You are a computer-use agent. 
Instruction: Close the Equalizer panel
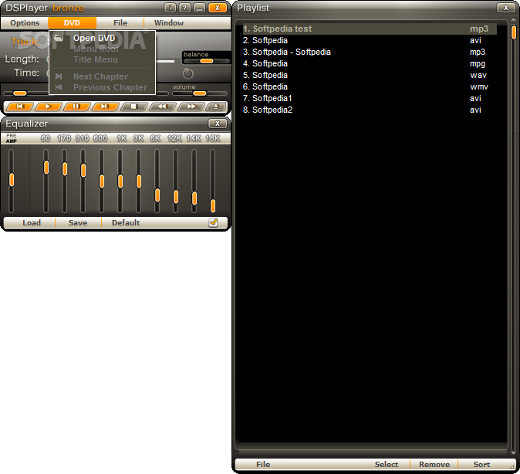(x=218, y=124)
